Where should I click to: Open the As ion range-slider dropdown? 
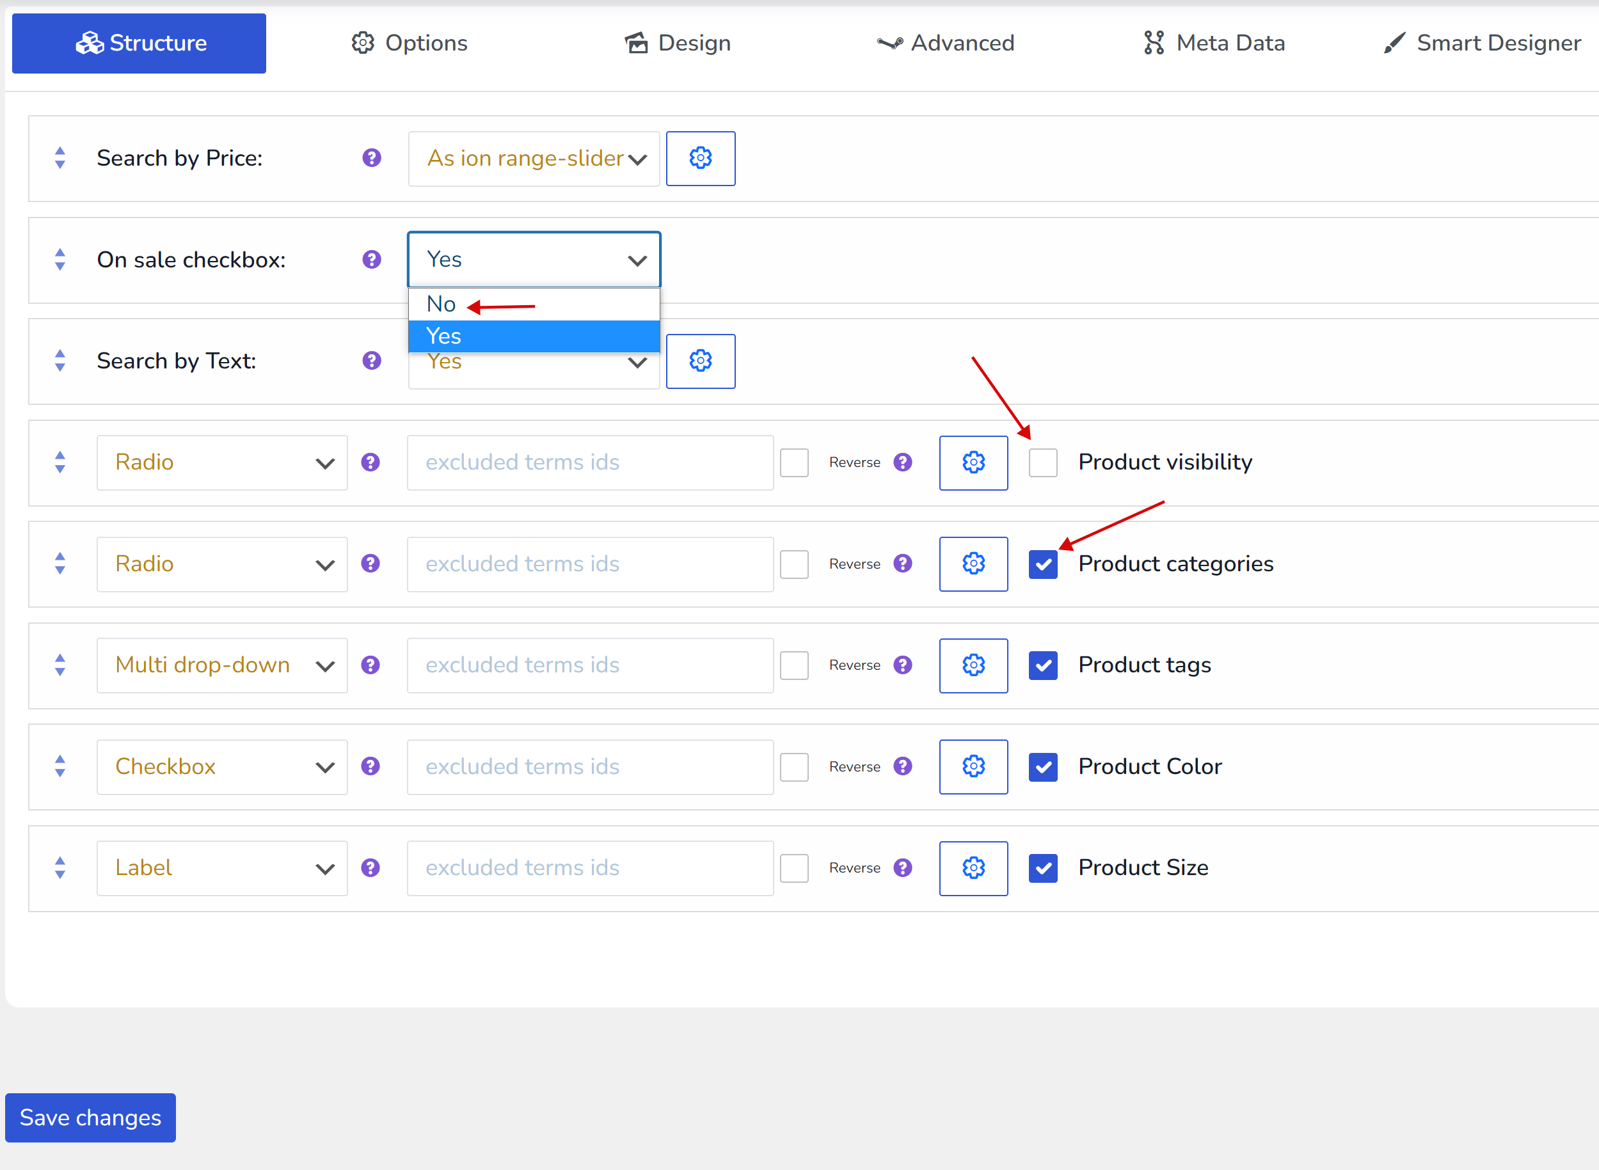(534, 159)
